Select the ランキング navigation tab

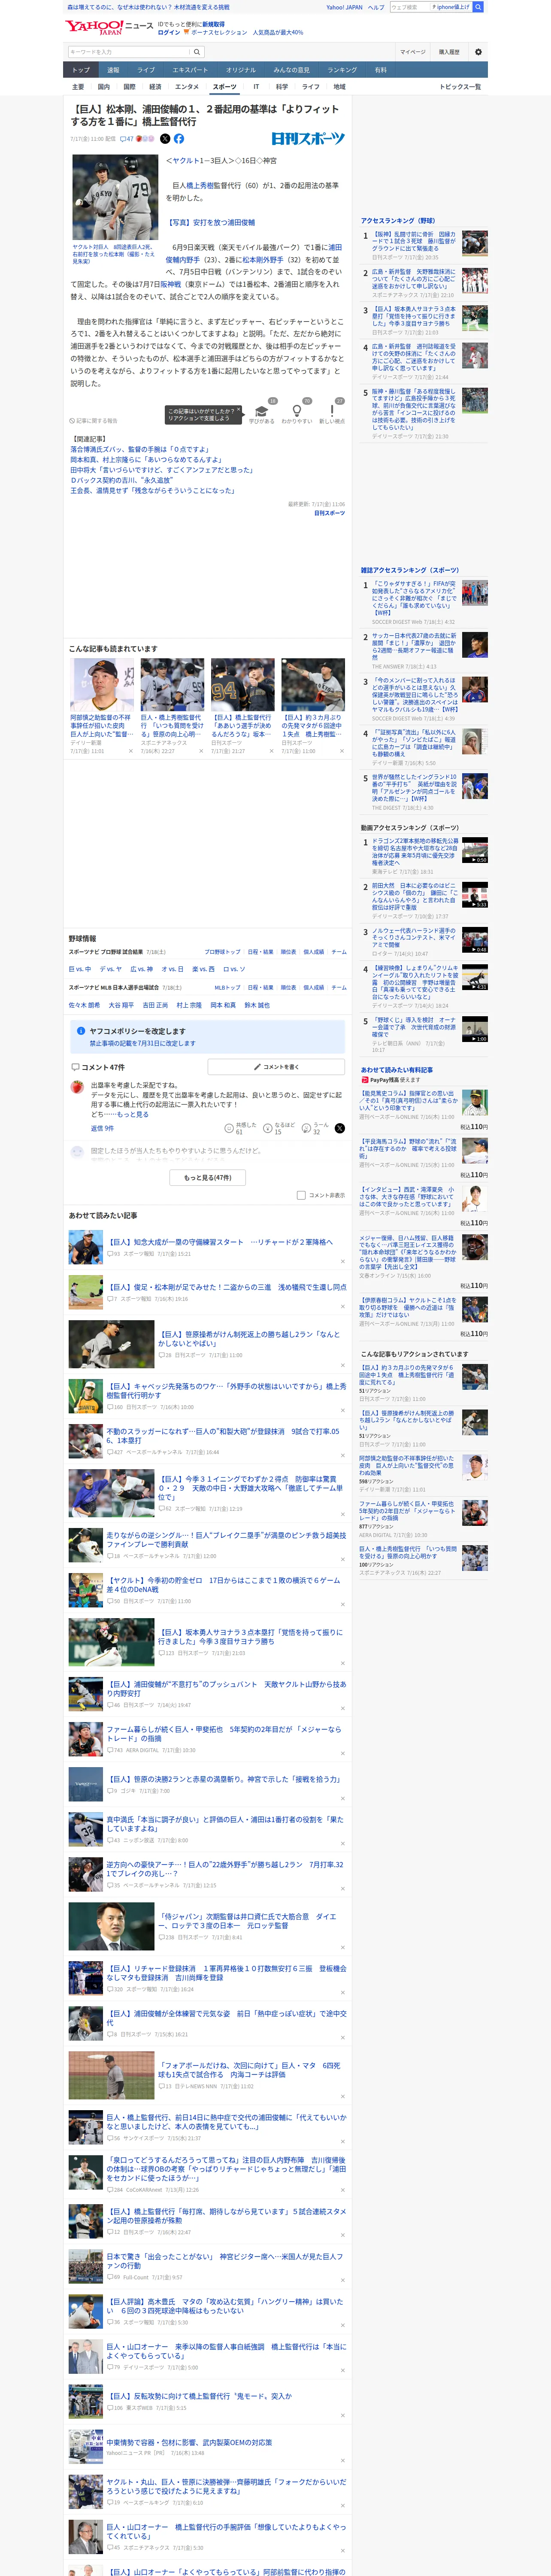pos(342,70)
